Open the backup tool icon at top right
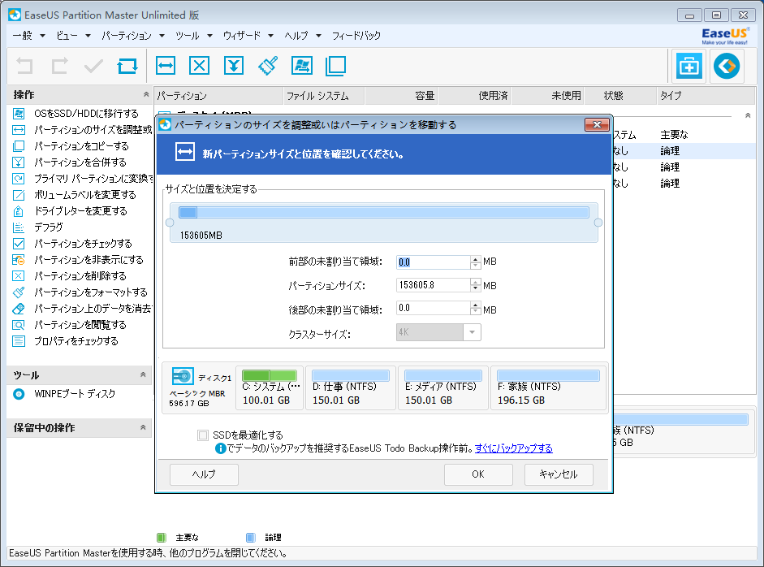This screenshot has height=567, width=764. [688, 66]
